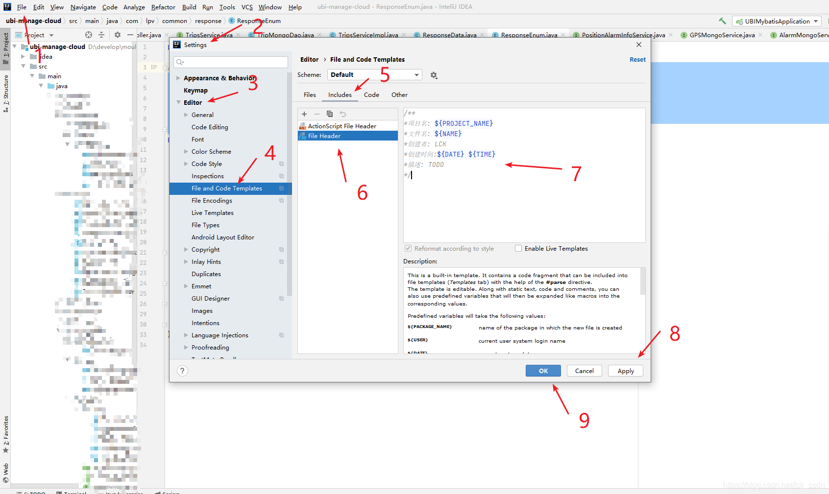This screenshot has height=494, width=829.
Task: Expand the Color Scheme settings node
Action: (x=186, y=152)
